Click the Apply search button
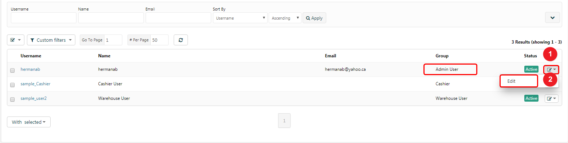This screenshot has width=568, height=143. (x=314, y=18)
